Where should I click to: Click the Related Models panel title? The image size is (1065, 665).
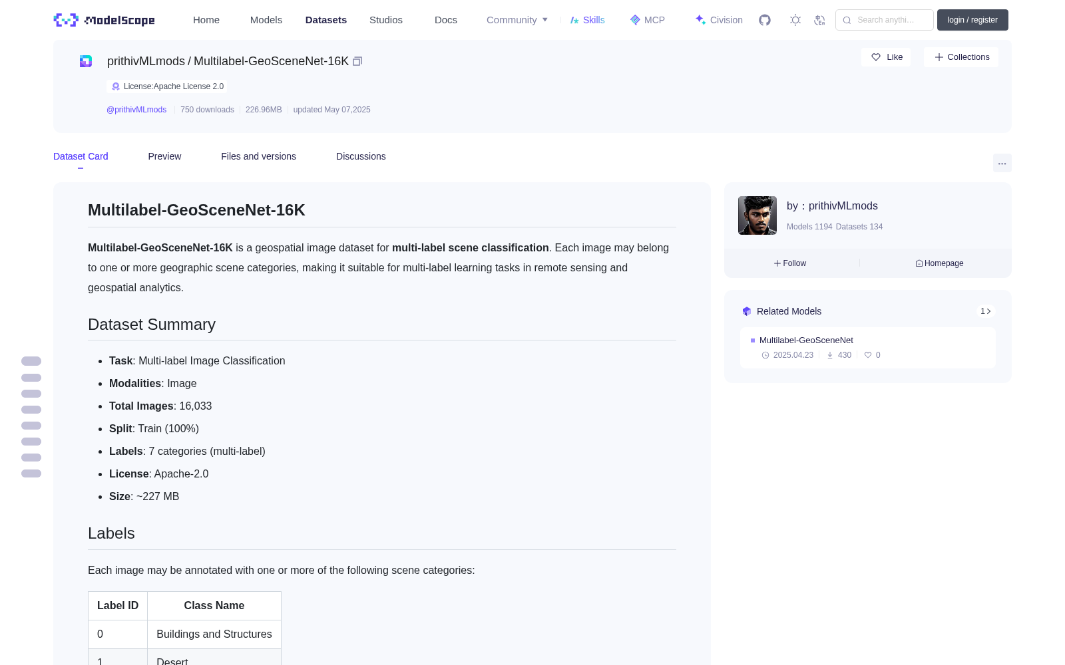pyautogui.click(x=789, y=311)
